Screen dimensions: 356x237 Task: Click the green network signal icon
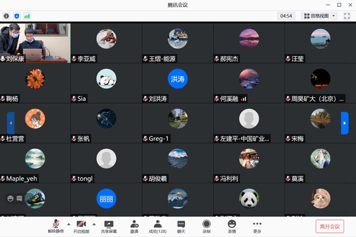click(x=27, y=16)
